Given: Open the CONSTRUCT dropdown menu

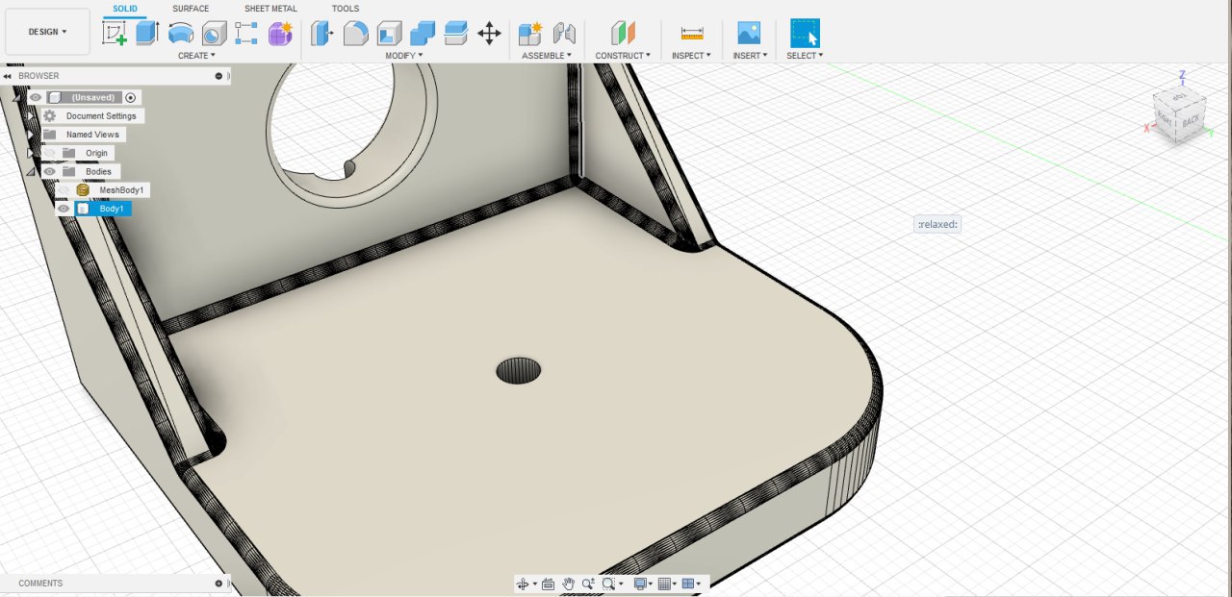Looking at the screenshot, I should [623, 56].
